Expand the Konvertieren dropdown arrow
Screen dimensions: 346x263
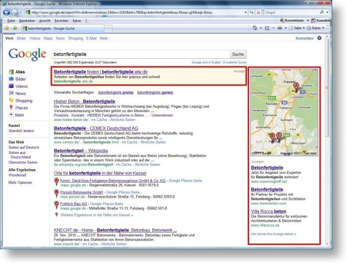308,20
